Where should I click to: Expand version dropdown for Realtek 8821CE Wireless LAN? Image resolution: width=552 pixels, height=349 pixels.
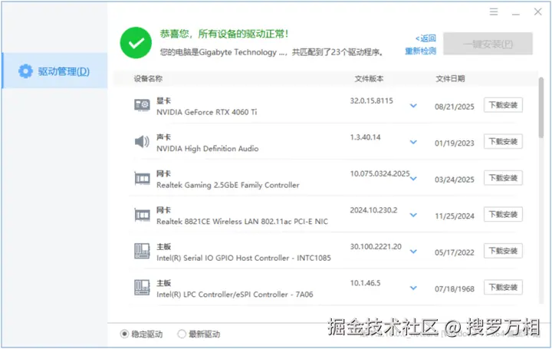[413, 215]
